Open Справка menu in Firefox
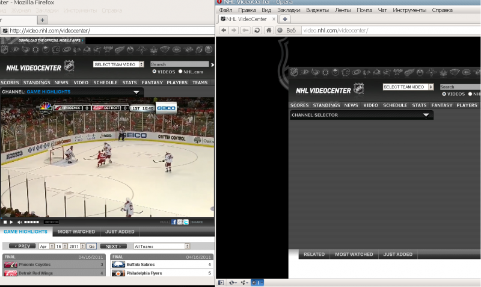This screenshot has width=481, height=287. click(112, 10)
